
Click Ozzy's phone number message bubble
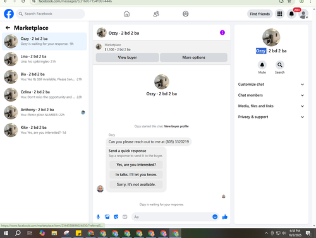[149, 142]
